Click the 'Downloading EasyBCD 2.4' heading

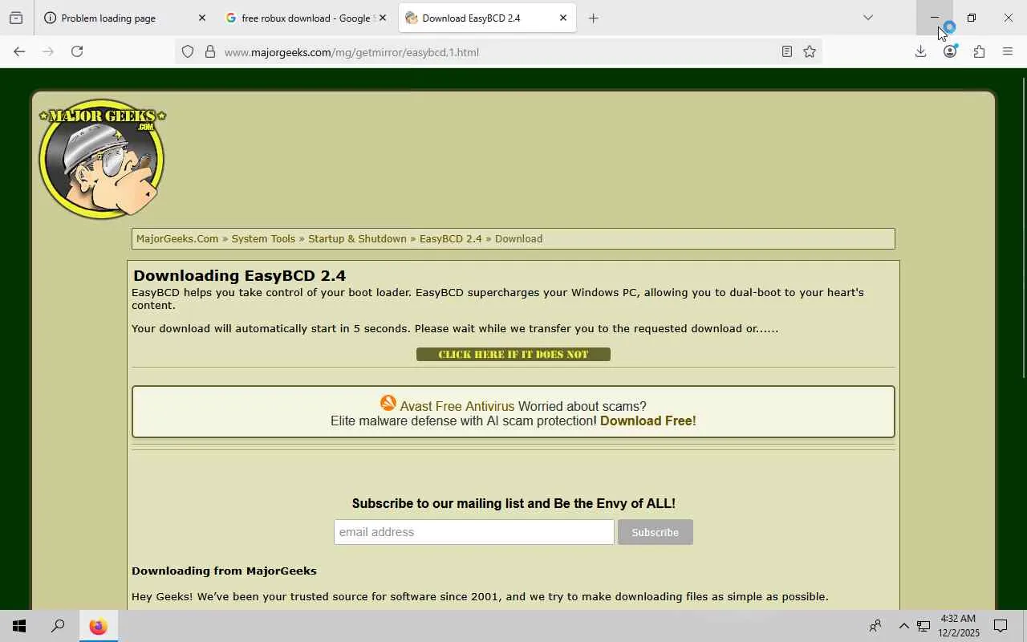(x=239, y=276)
